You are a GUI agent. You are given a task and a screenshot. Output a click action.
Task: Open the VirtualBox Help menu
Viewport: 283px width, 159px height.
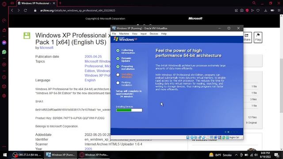tap(164, 34)
